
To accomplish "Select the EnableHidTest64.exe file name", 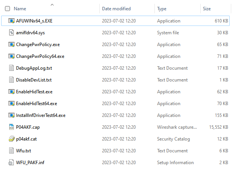I will click(36, 104).
